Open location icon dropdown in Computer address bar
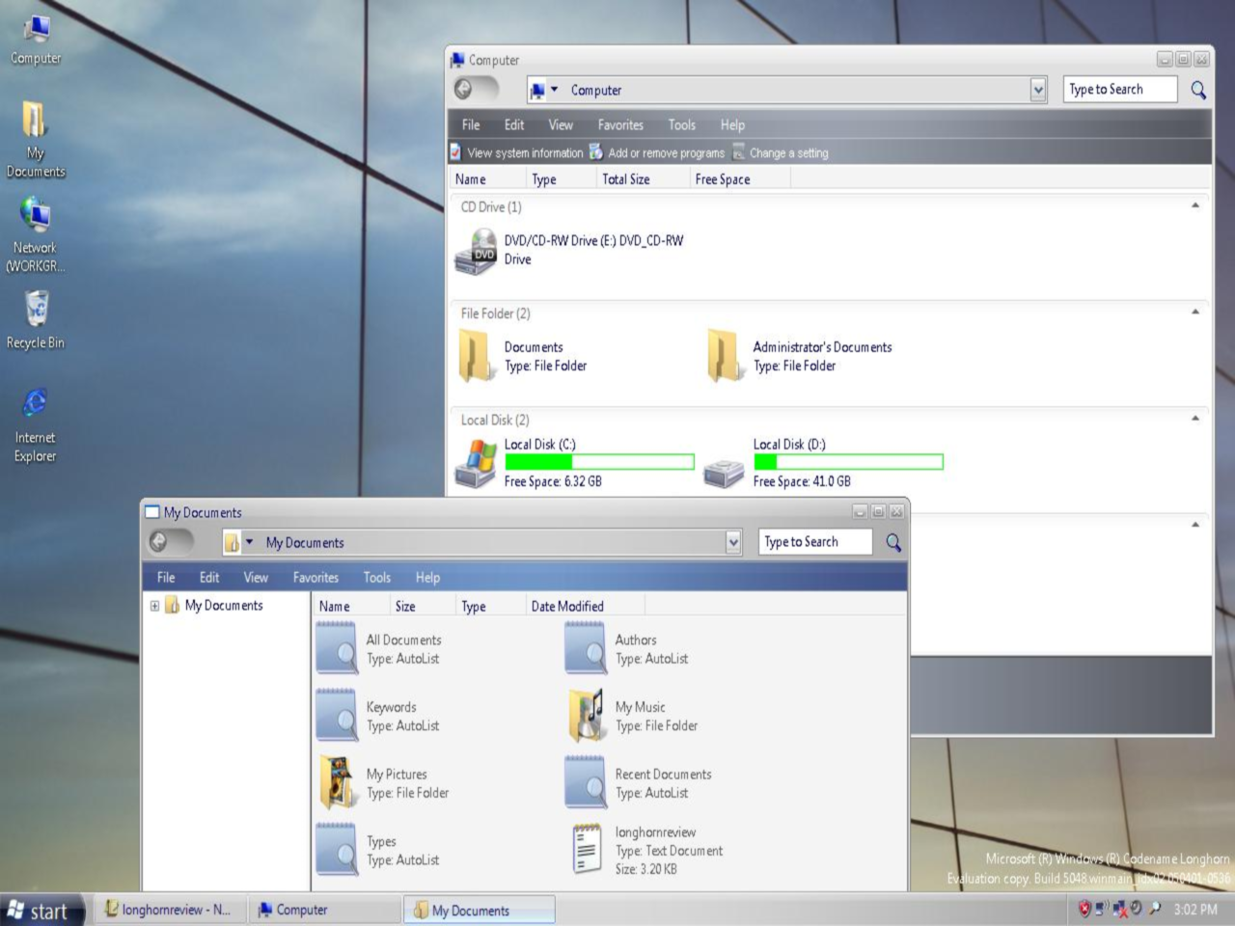This screenshot has width=1235, height=926. point(554,90)
